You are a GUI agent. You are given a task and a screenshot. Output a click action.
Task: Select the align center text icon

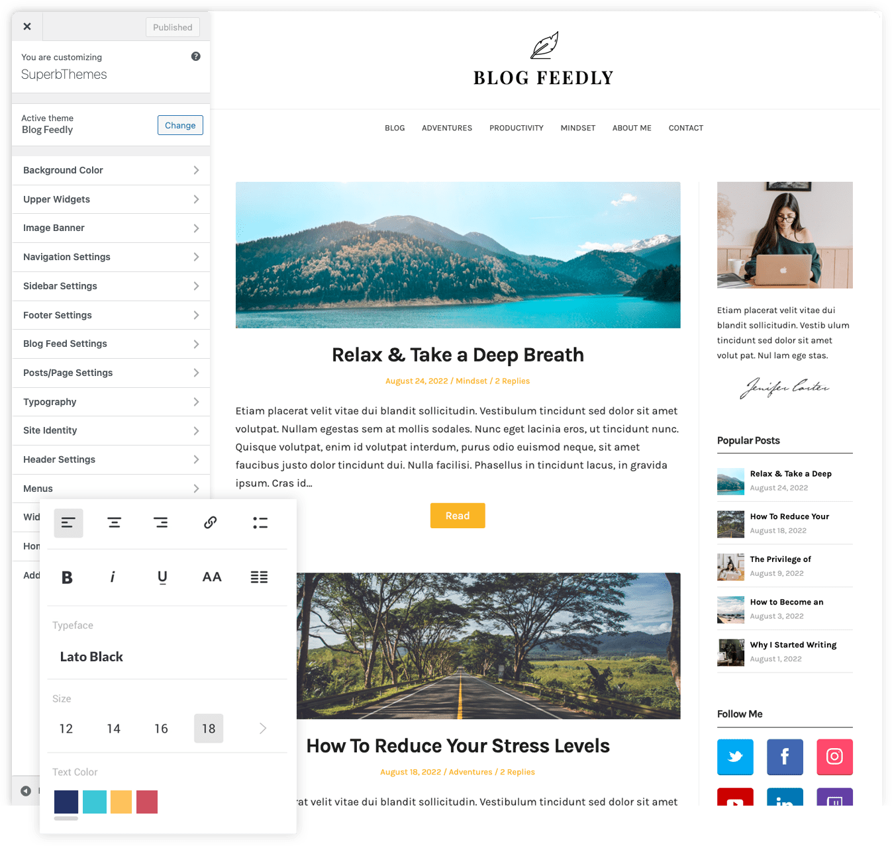[x=115, y=523]
